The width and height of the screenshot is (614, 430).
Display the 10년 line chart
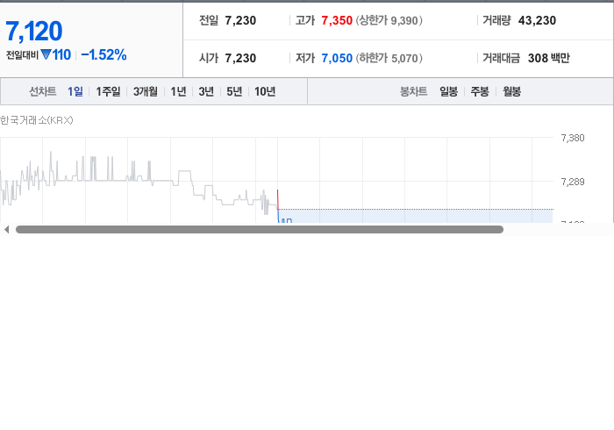click(265, 91)
